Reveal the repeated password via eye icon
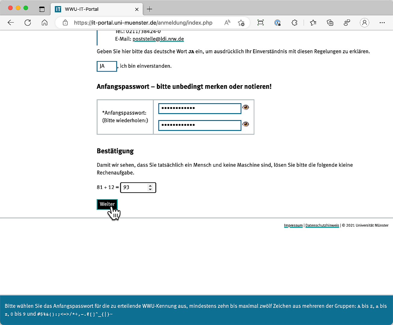The image size is (393, 325). [246, 124]
